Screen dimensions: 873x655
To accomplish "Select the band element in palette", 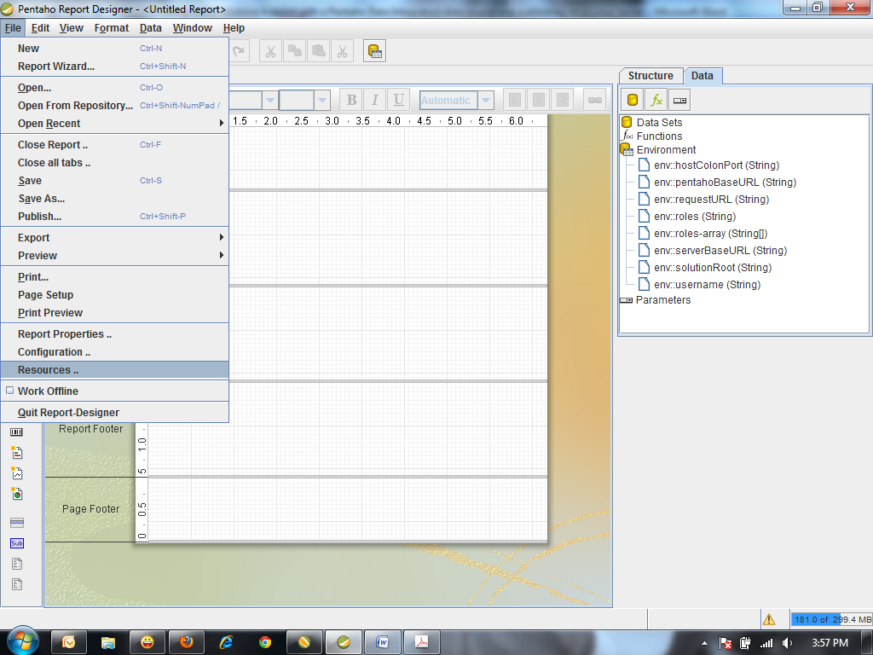I will coord(17,523).
